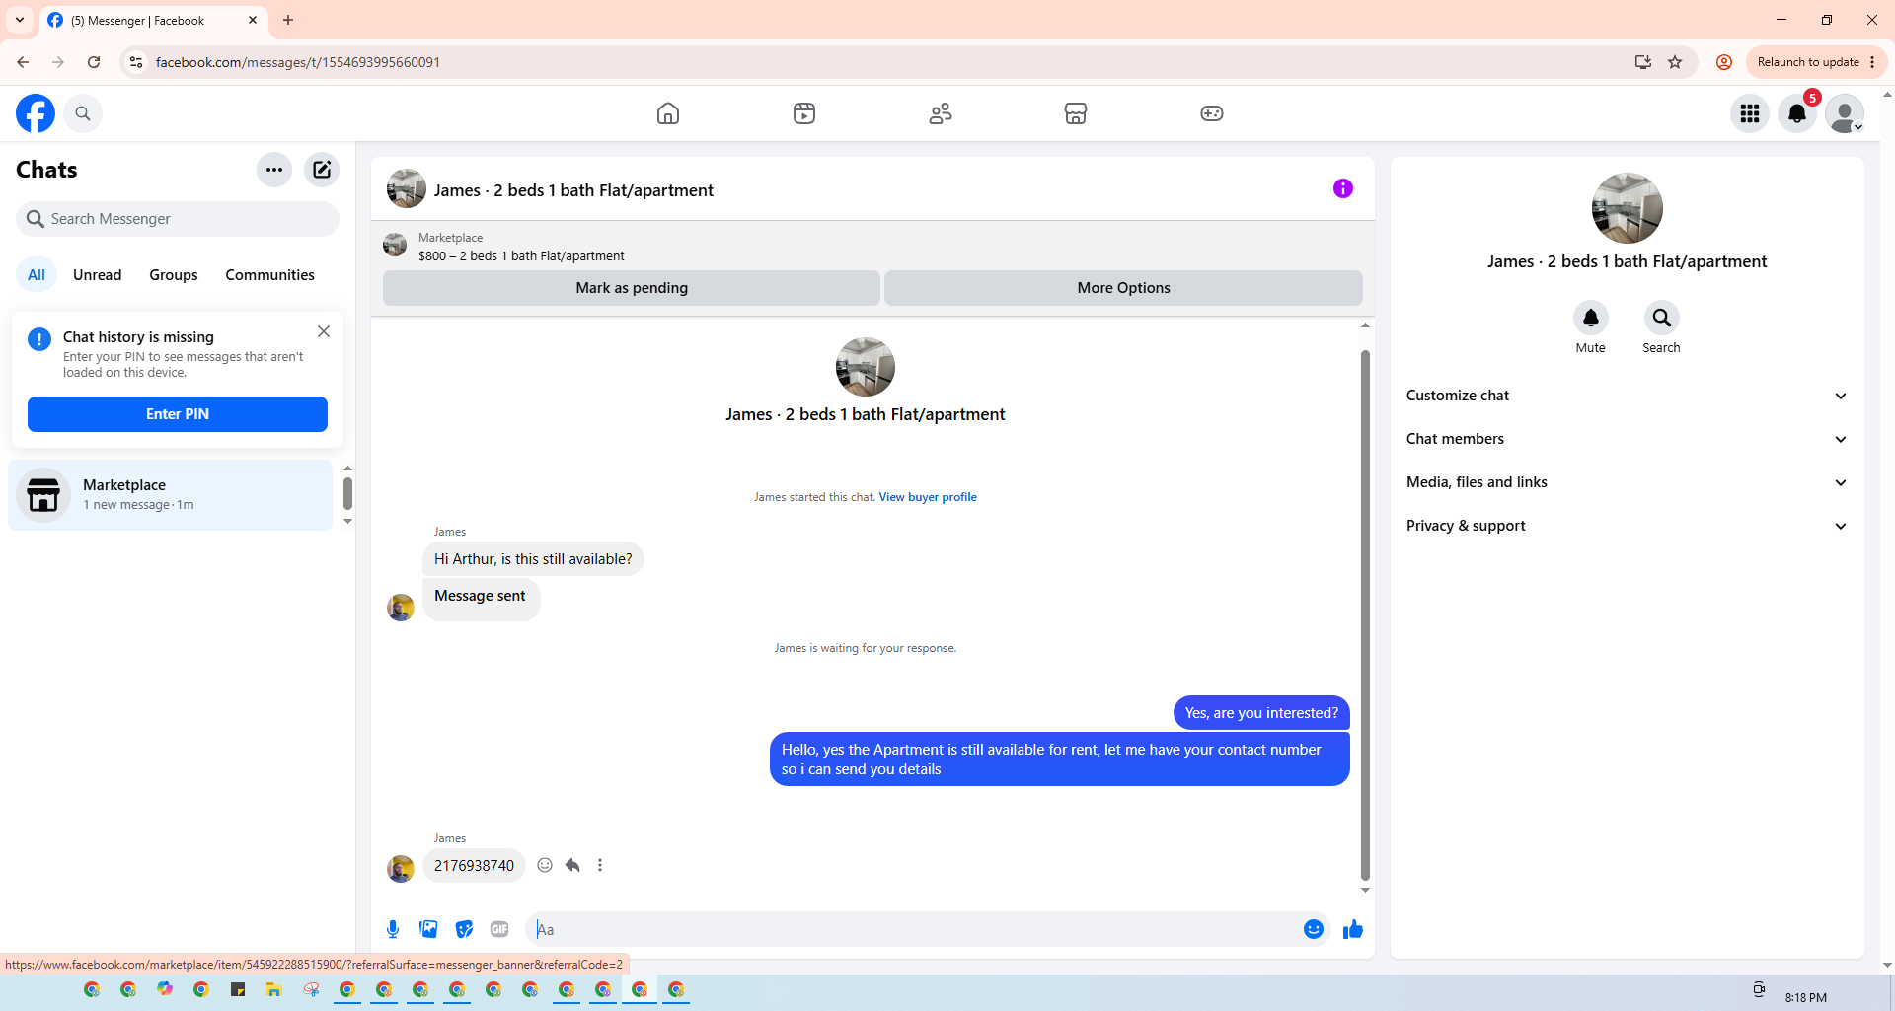Click the Aa message input field
This screenshot has height=1011, width=1895.
[x=914, y=929]
